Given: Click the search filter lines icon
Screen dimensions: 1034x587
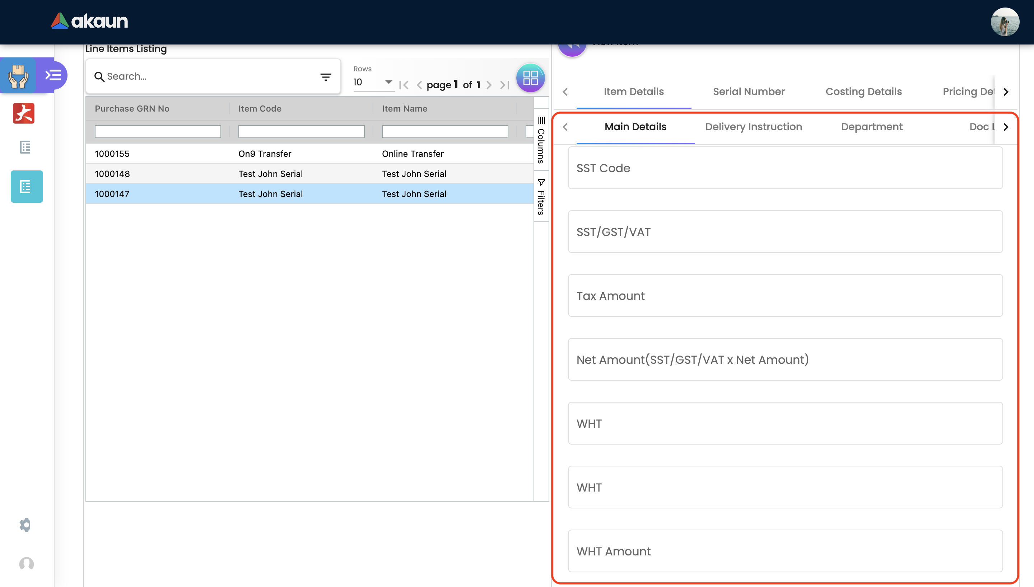Looking at the screenshot, I should 325,76.
